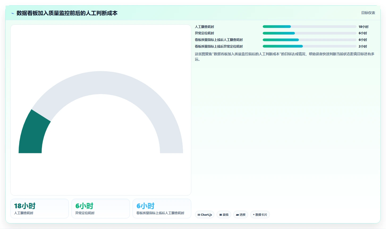Click the lightning icon beside the title
The width and height of the screenshot is (386, 229).
(12, 13)
